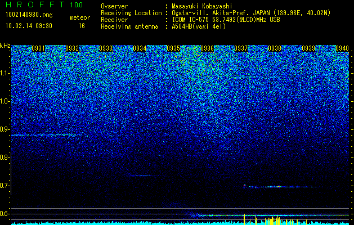The image size is (354, 225).
Task: Click the 1.1 kHz axis label
Action: 5,73
